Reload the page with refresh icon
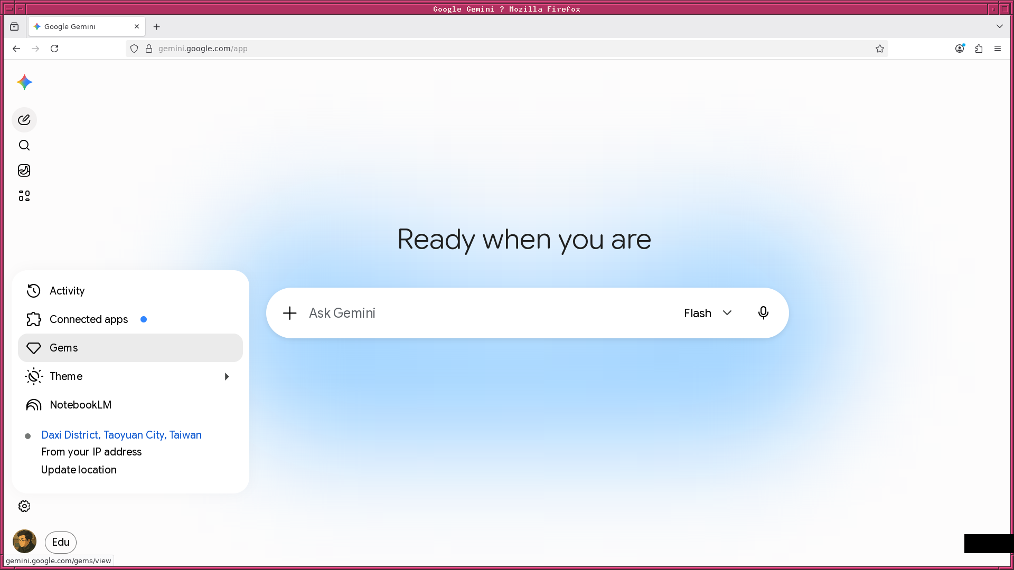This screenshot has height=570, width=1014. (54, 49)
